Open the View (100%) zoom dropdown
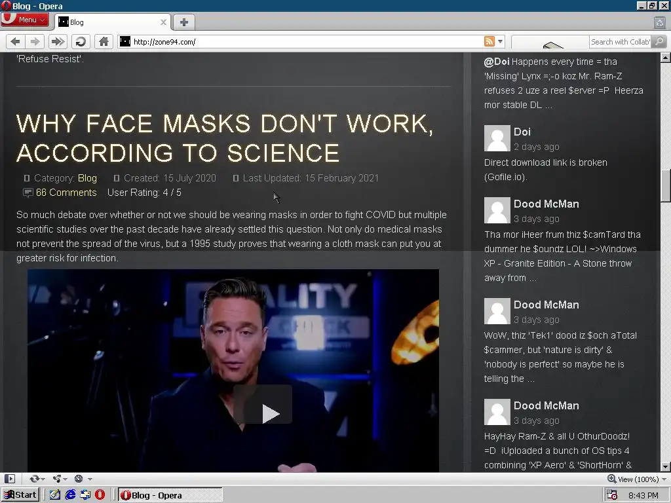 pyautogui.click(x=642, y=479)
